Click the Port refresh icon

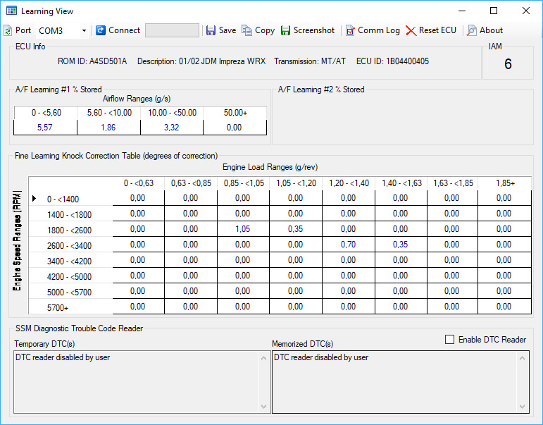click(x=8, y=31)
